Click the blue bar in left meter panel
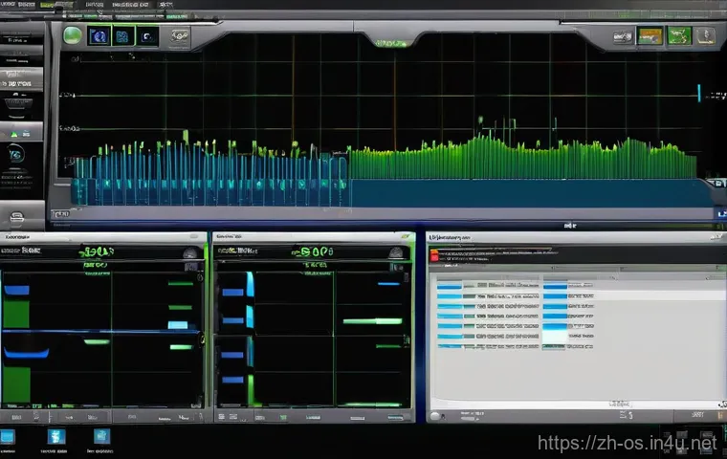 click(x=16, y=289)
